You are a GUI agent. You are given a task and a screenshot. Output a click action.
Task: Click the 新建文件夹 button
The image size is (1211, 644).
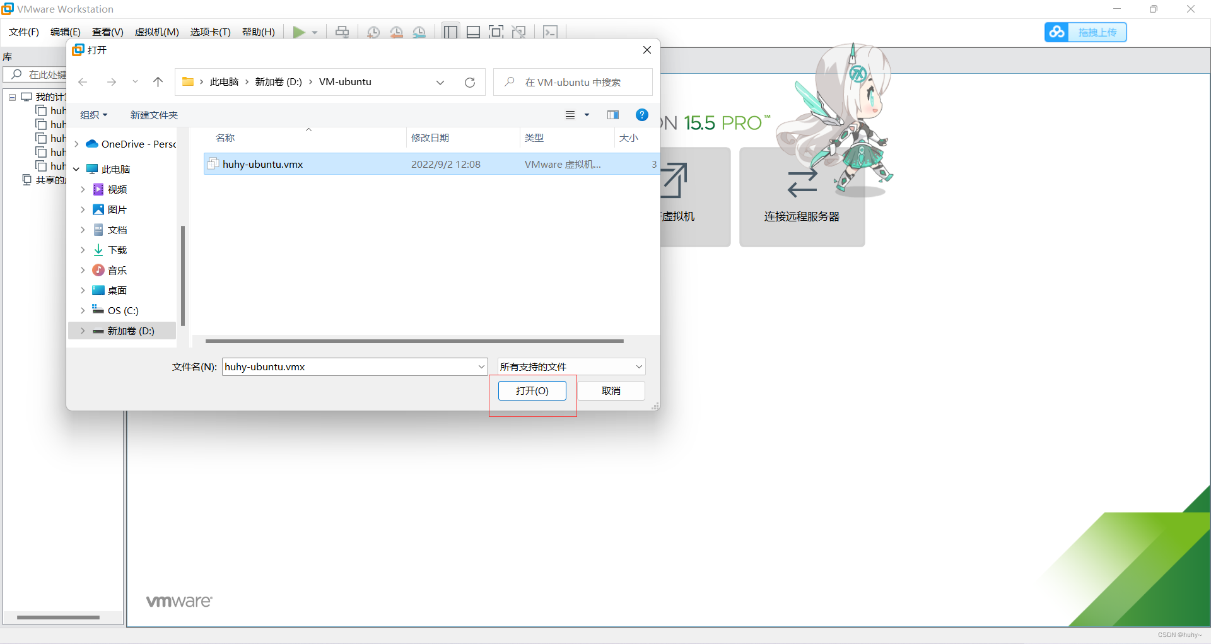pos(154,115)
